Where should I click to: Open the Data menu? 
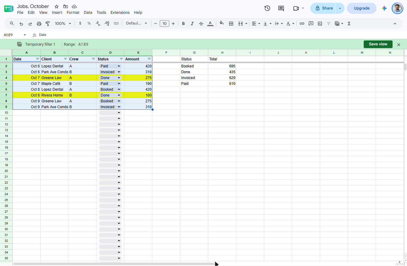(88, 13)
